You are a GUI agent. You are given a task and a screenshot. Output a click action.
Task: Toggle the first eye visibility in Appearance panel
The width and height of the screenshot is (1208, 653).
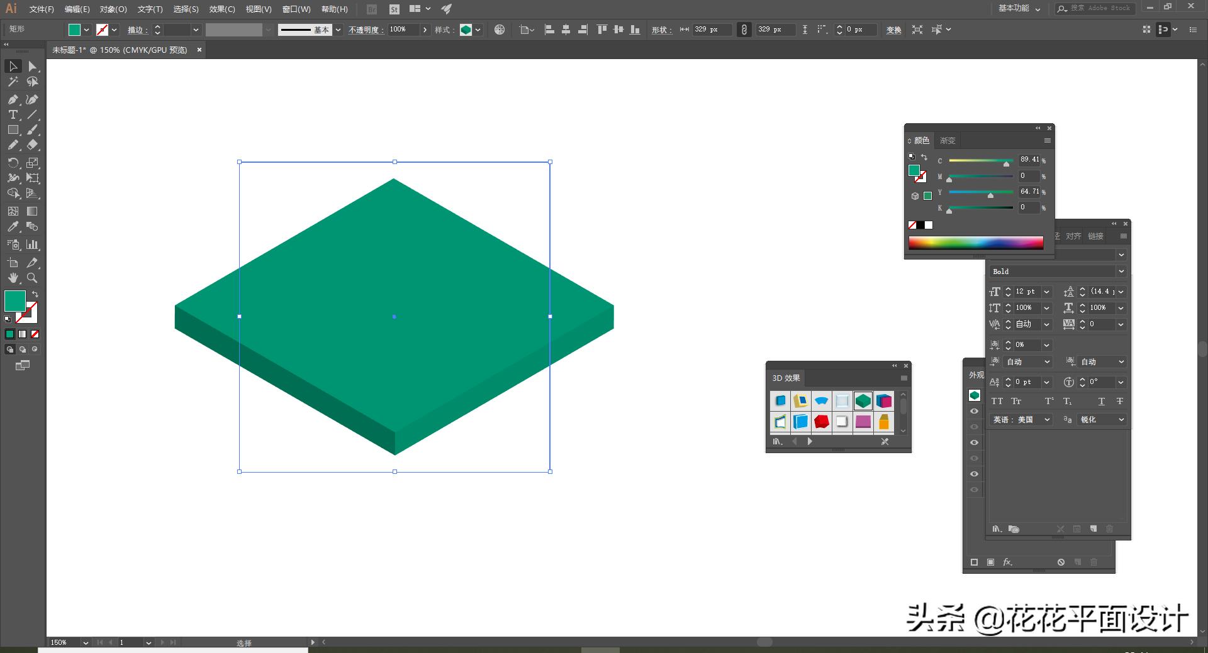pos(974,411)
